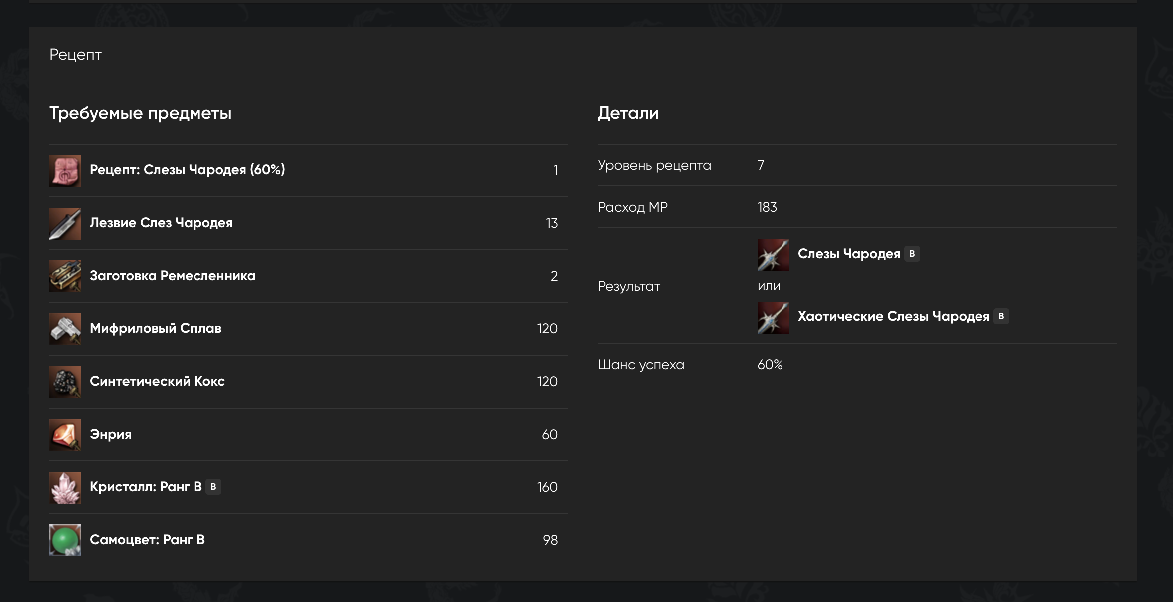
Task: Click the Заготовка Ремесленника item icon
Action: (65, 276)
